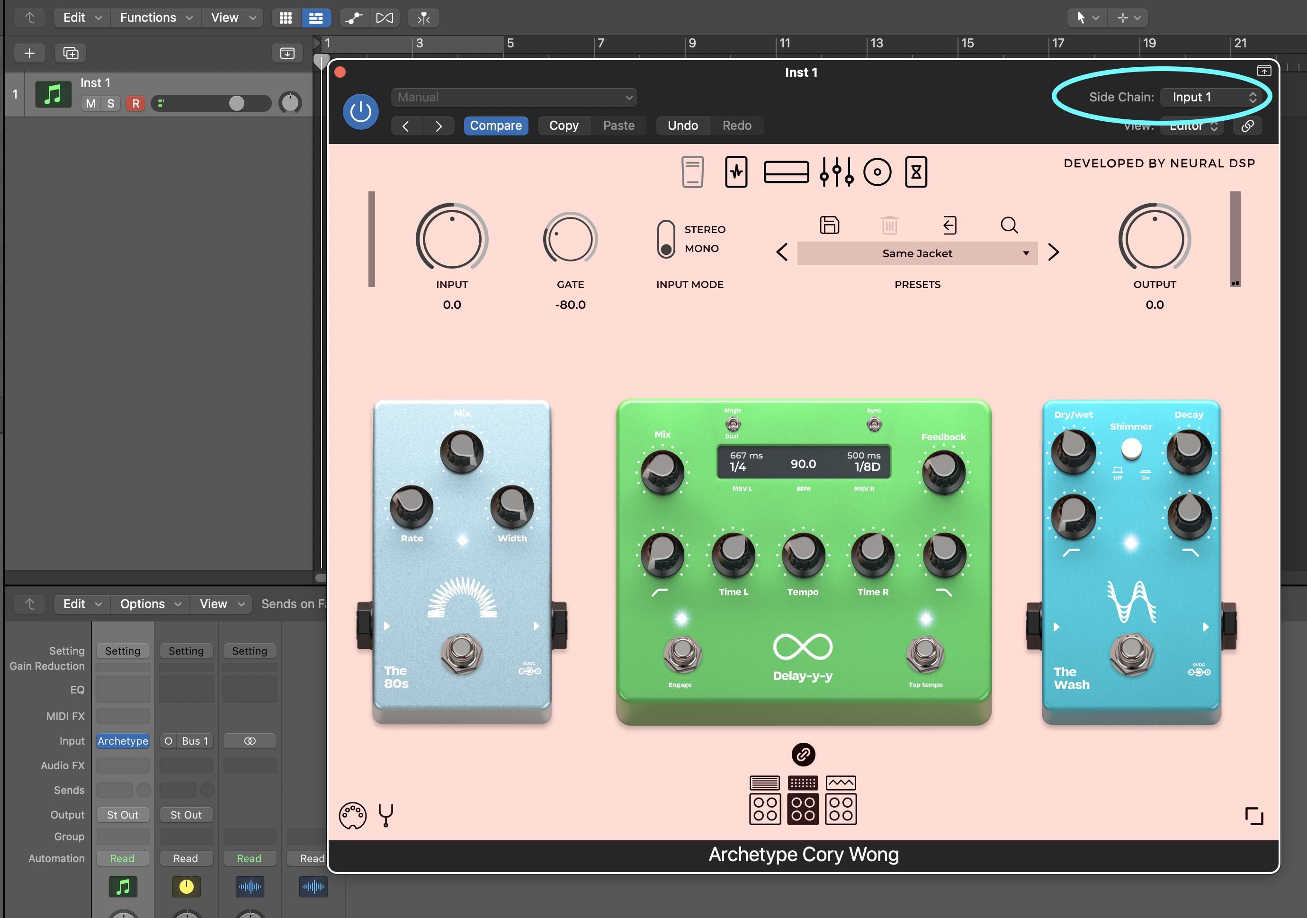1307x918 pixels.
Task: Click the Archetype instrument input slot
Action: coord(122,741)
